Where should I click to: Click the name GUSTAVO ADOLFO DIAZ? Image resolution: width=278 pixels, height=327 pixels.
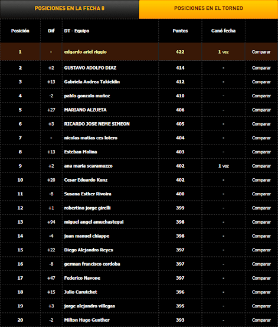90,68
